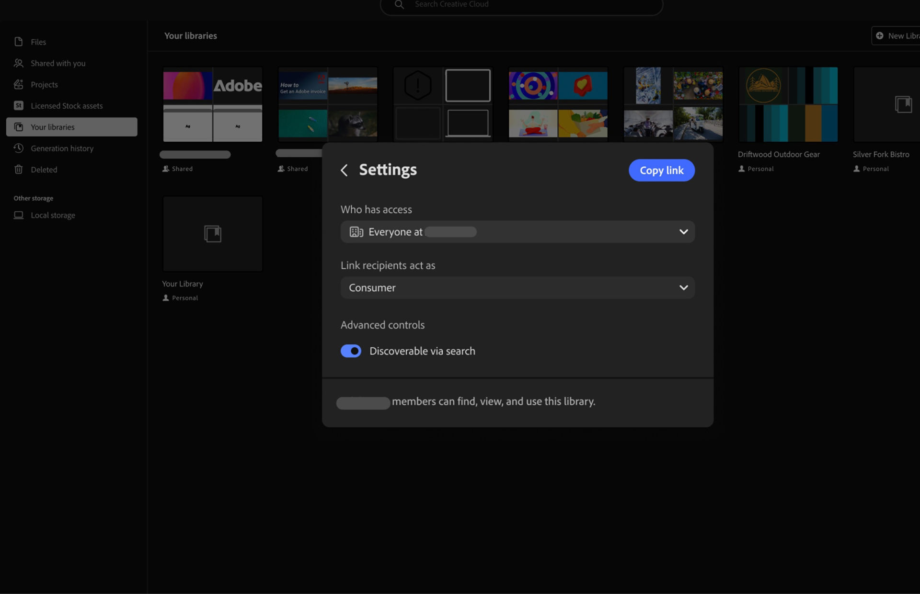Click the Files document icon in sidebar
Image resolution: width=920 pixels, height=594 pixels.
point(19,42)
